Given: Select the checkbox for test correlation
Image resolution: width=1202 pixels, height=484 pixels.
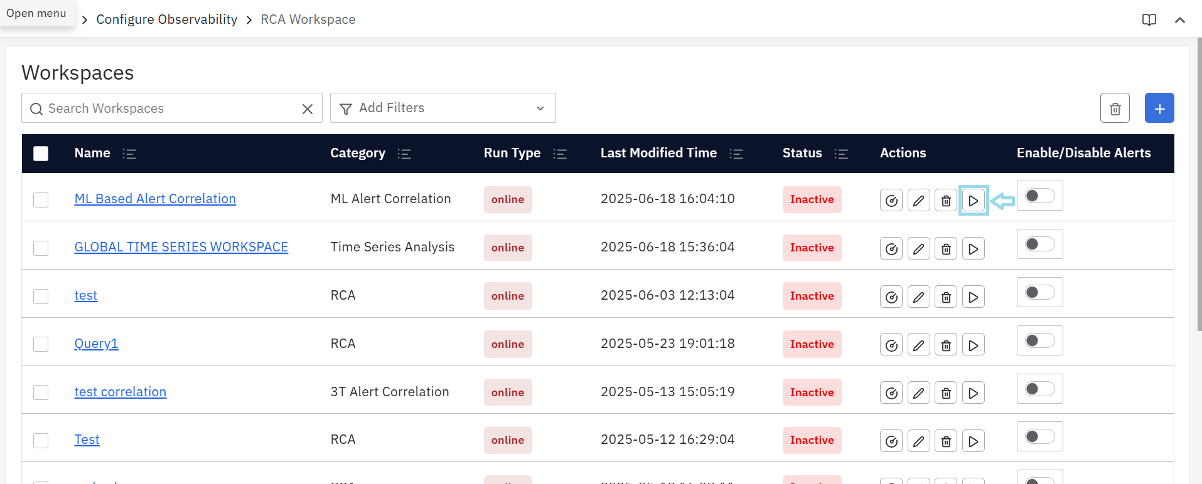Looking at the screenshot, I should pos(41,392).
